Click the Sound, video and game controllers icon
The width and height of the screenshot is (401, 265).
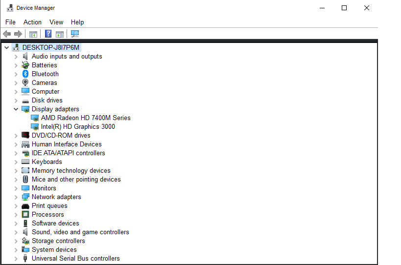(25, 232)
